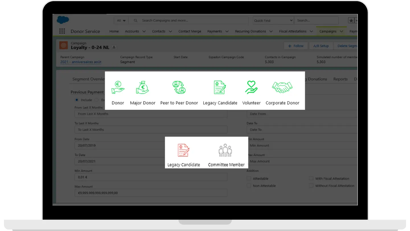Image resolution: width=410 pixels, height=231 pixels.
Task: Go to the Contact Merge tab
Action: click(x=190, y=31)
